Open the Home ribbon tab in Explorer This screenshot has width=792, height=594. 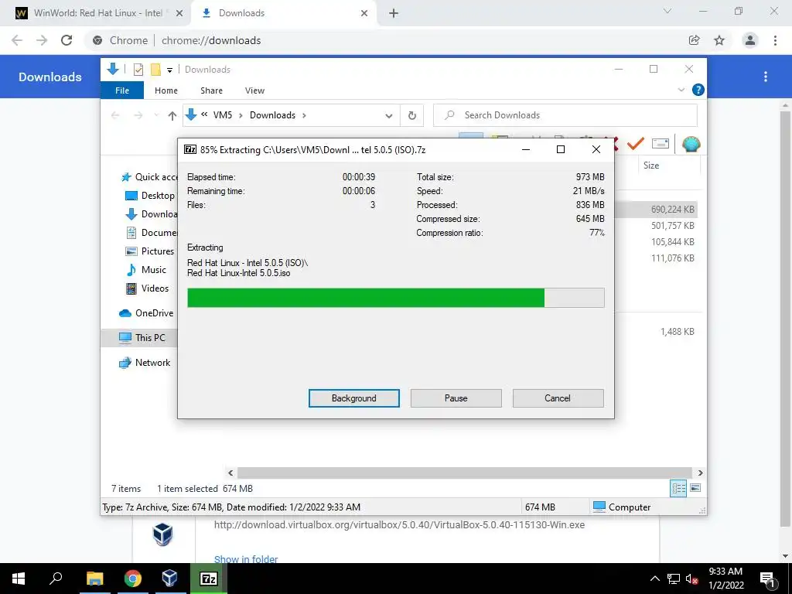click(x=166, y=90)
